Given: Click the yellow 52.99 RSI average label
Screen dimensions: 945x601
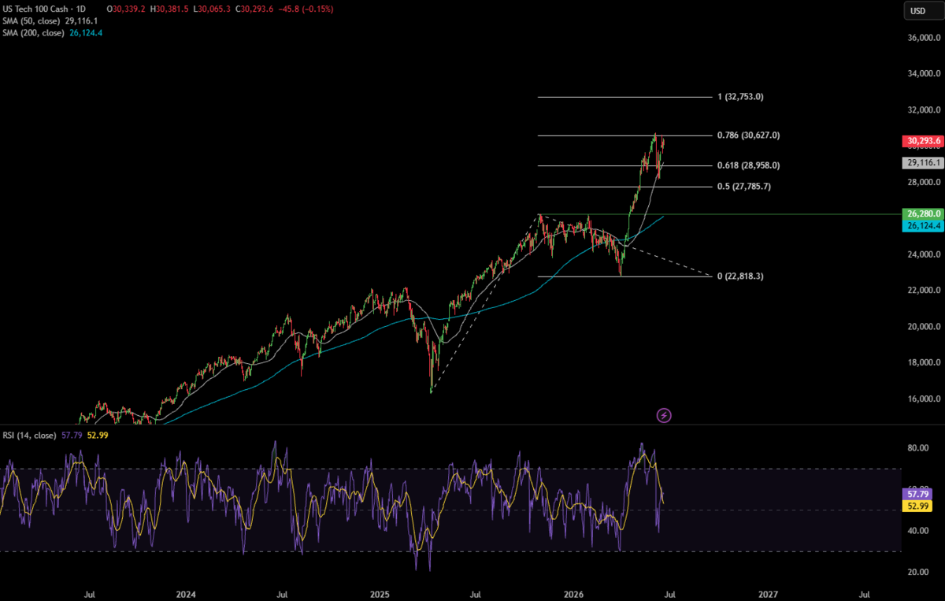Looking at the screenshot, I should pyautogui.click(x=918, y=506).
